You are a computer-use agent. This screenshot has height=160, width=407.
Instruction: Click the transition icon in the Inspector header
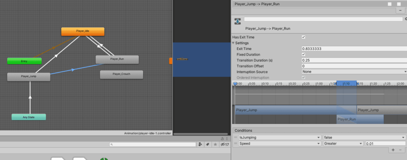(x=237, y=21)
